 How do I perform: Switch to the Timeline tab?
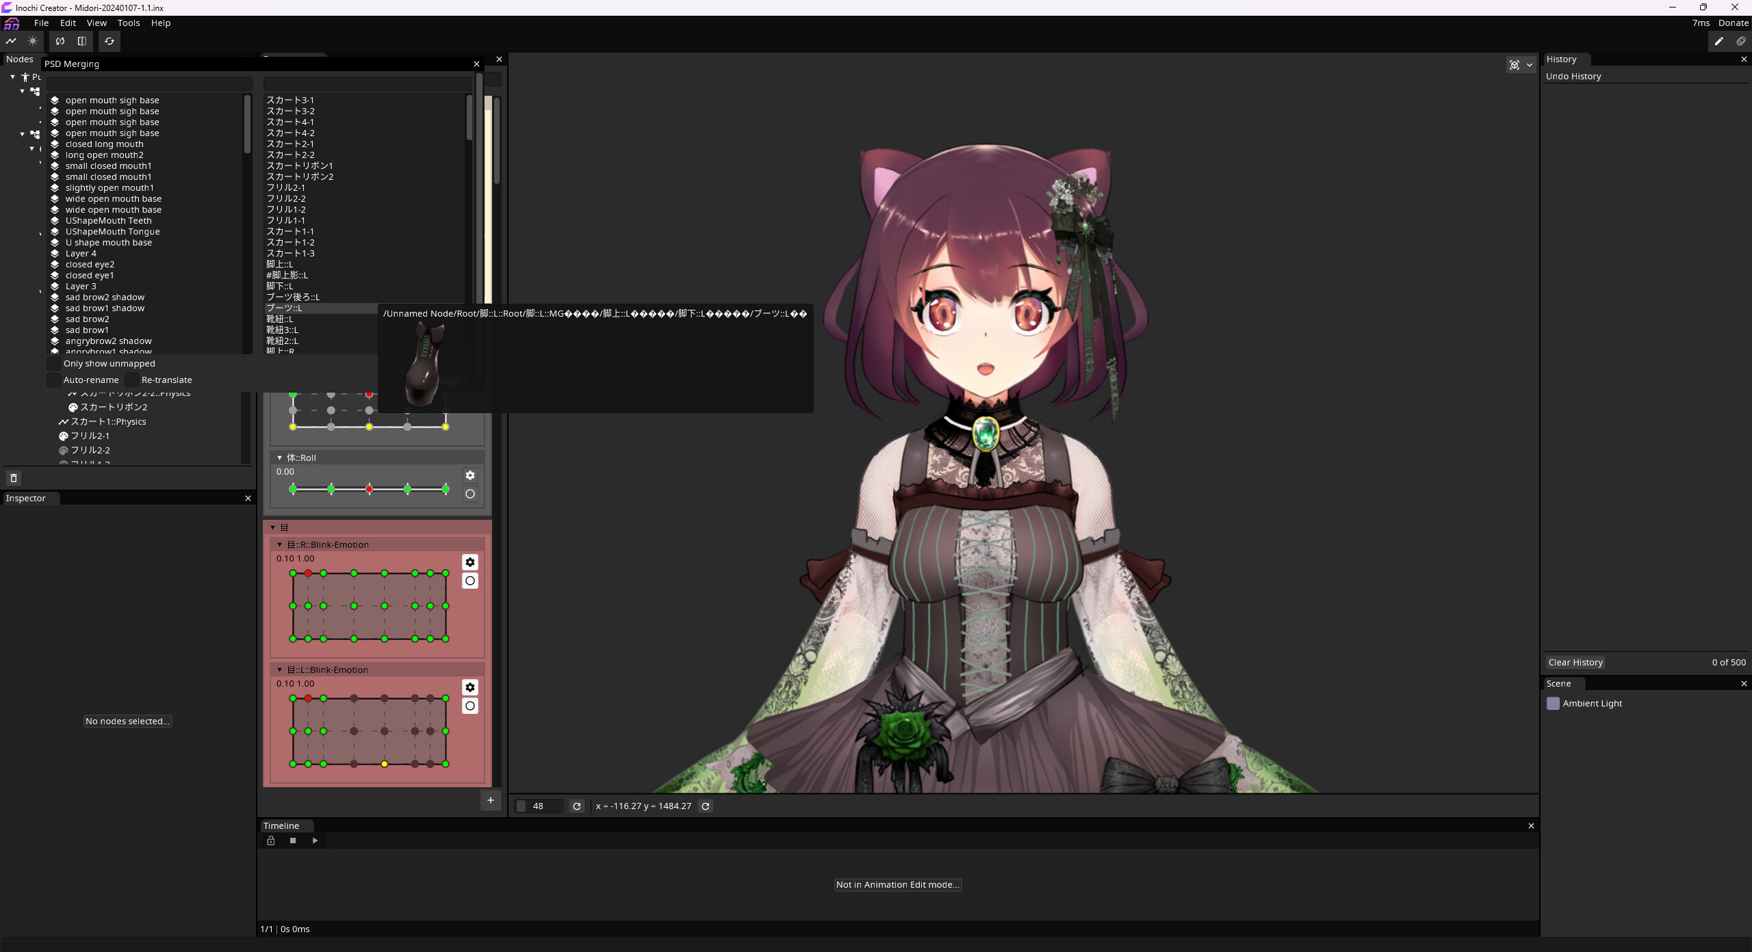coord(282,825)
